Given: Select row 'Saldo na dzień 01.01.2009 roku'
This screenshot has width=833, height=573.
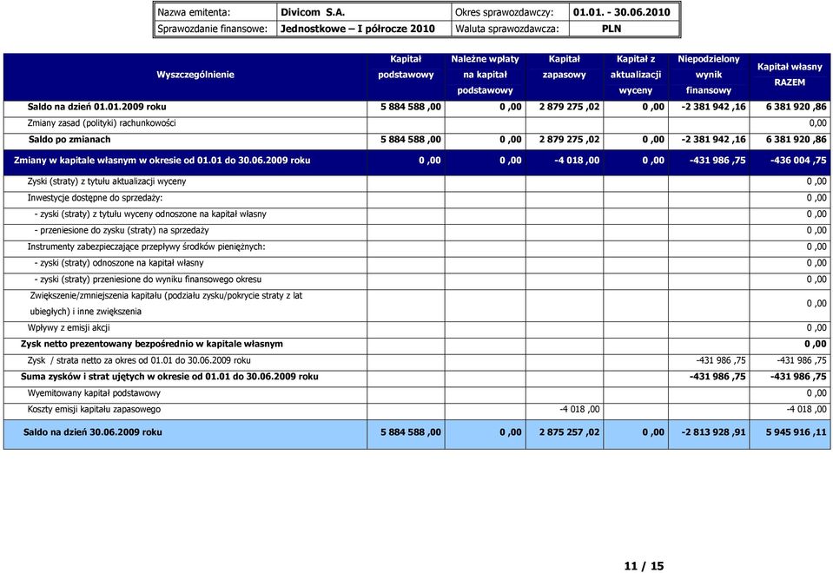Looking at the screenshot, I should coord(417,107).
